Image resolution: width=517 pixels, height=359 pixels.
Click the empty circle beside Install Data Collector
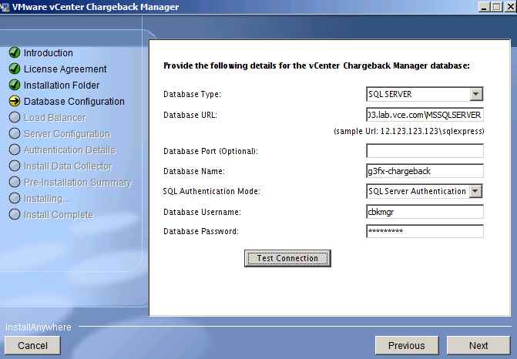click(x=15, y=166)
